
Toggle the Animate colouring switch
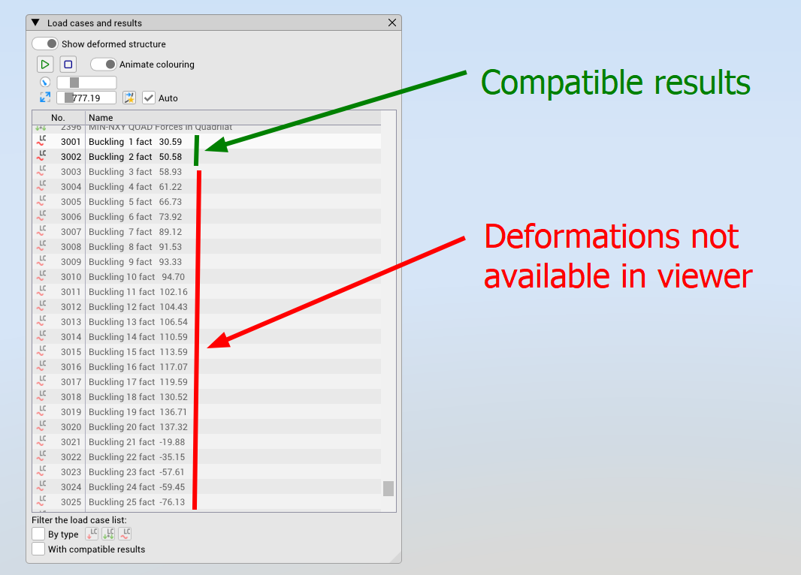[104, 65]
